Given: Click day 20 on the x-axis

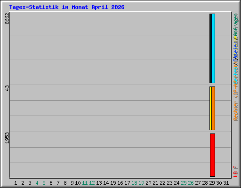Looking at the screenshot, I should [x=148, y=183].
